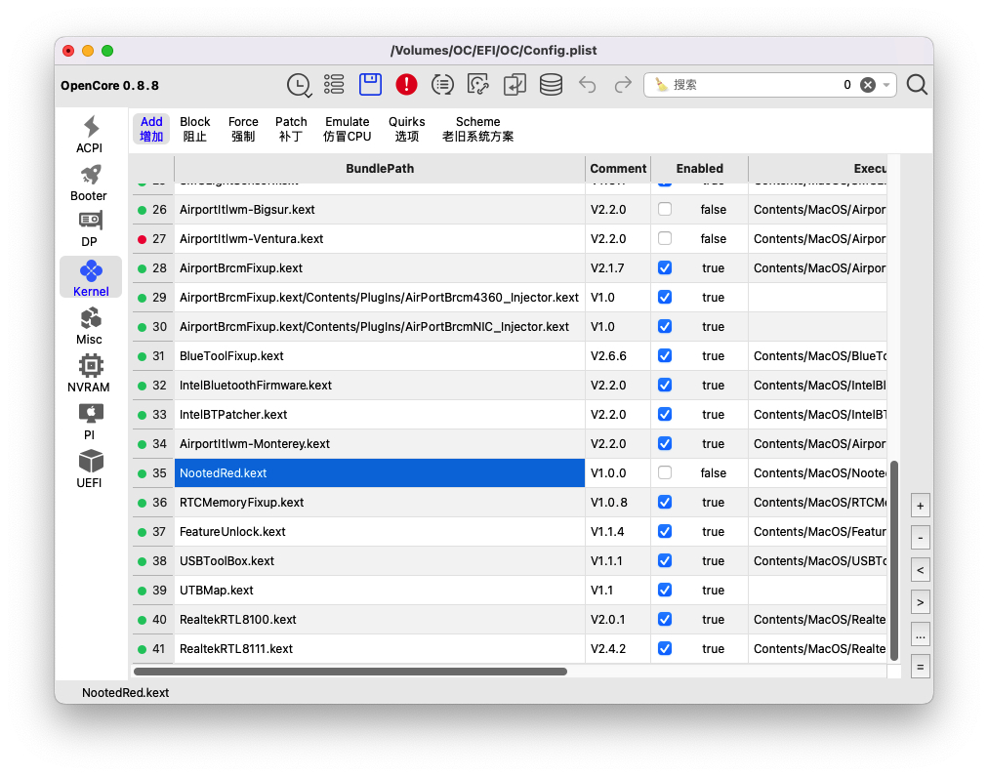Click the magnifier search icon
Image resolution: width=988 pixels, height=776 pixels.
tap(917, 84)
